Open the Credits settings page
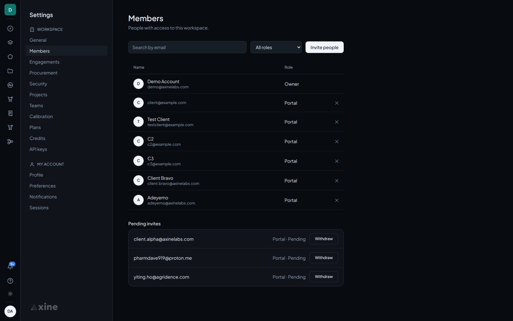 66,139
